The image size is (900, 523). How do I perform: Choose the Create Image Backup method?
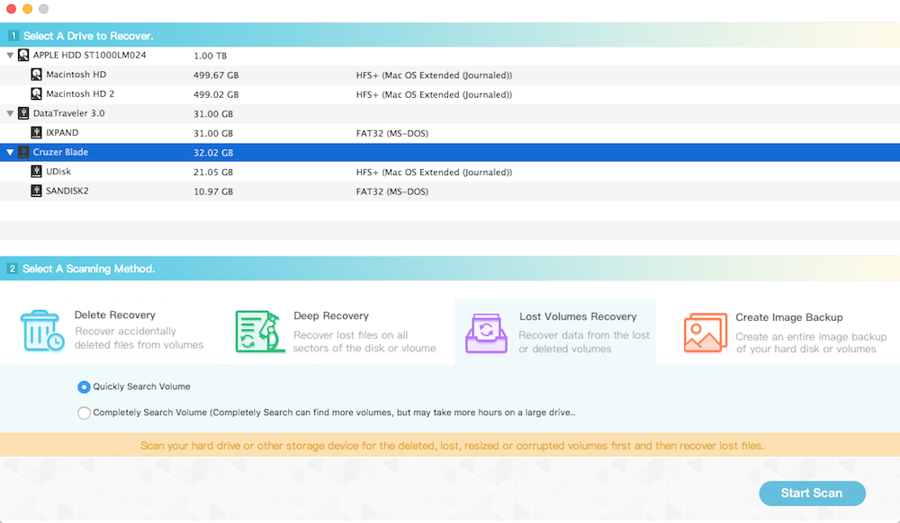(x=785, y=332)
